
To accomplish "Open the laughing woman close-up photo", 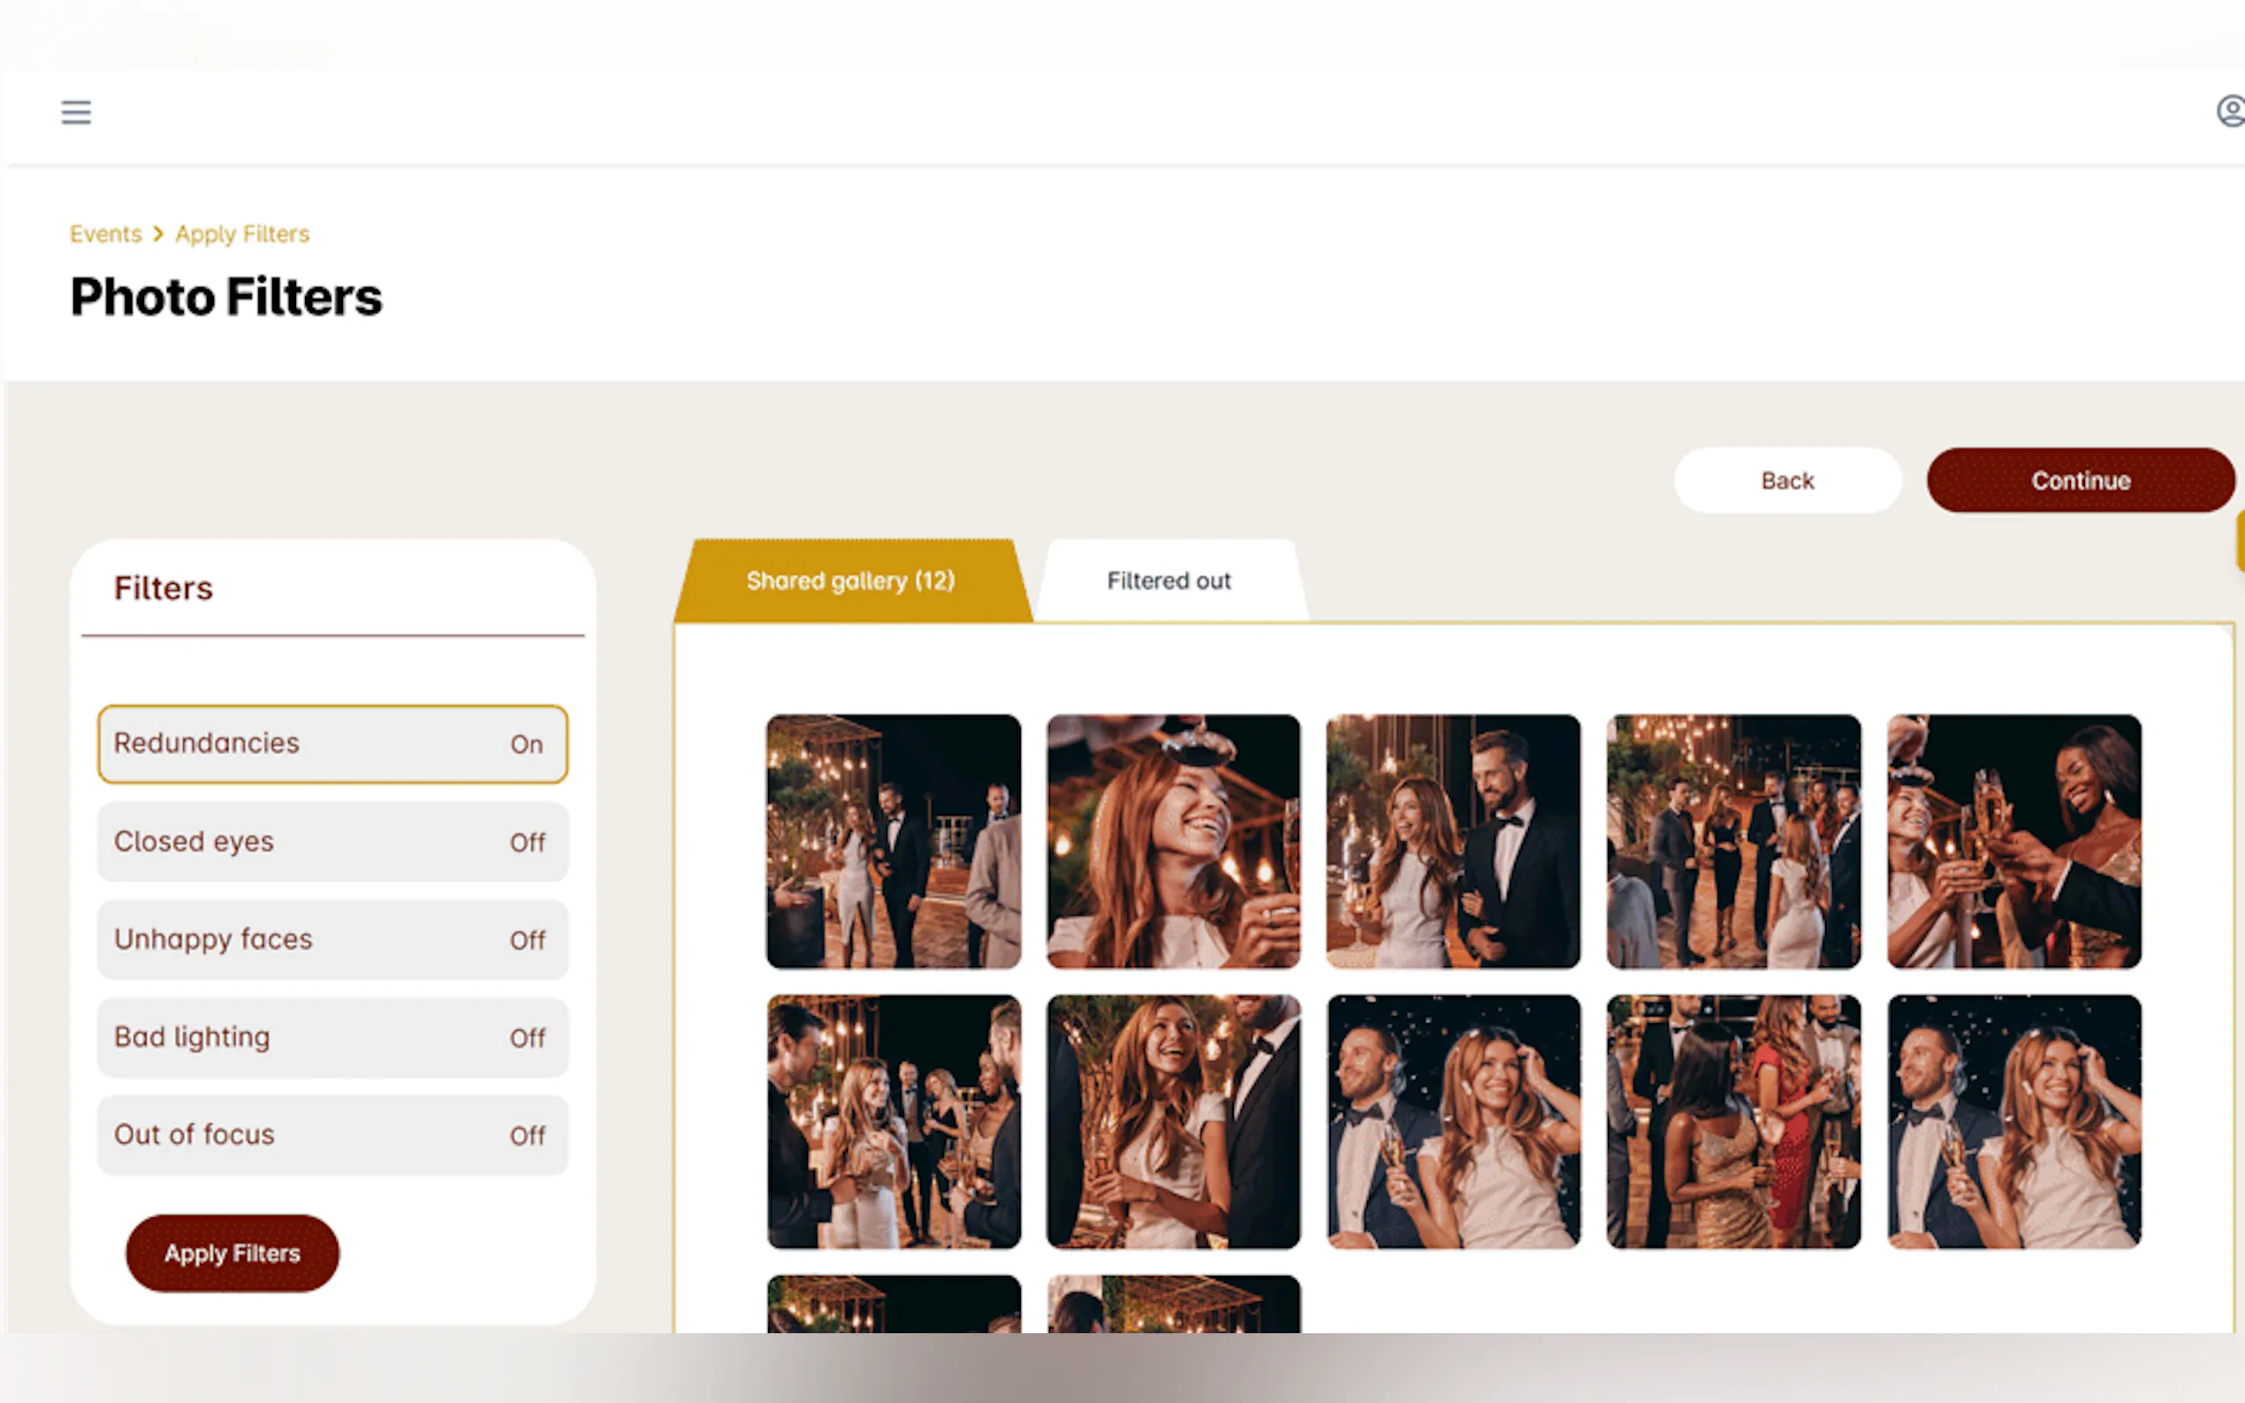I will click(1173, 841).
